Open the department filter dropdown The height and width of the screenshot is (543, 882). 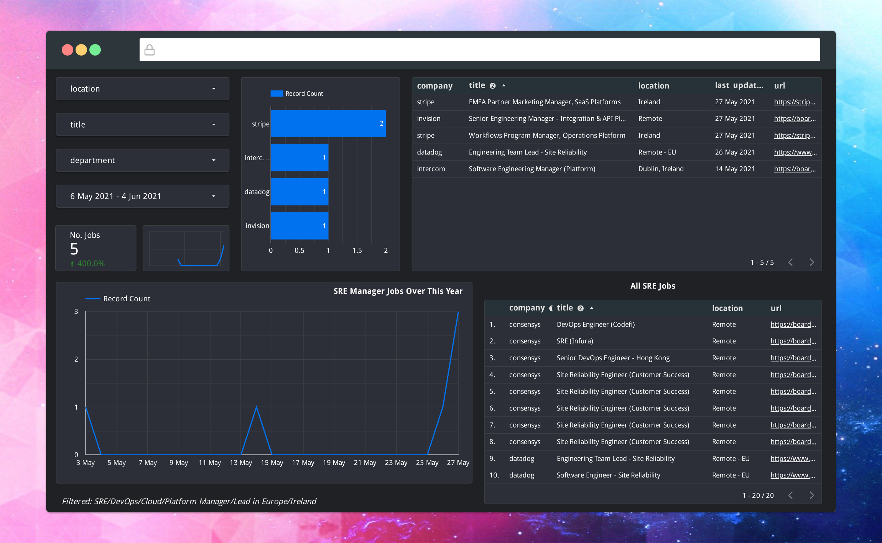142,161
